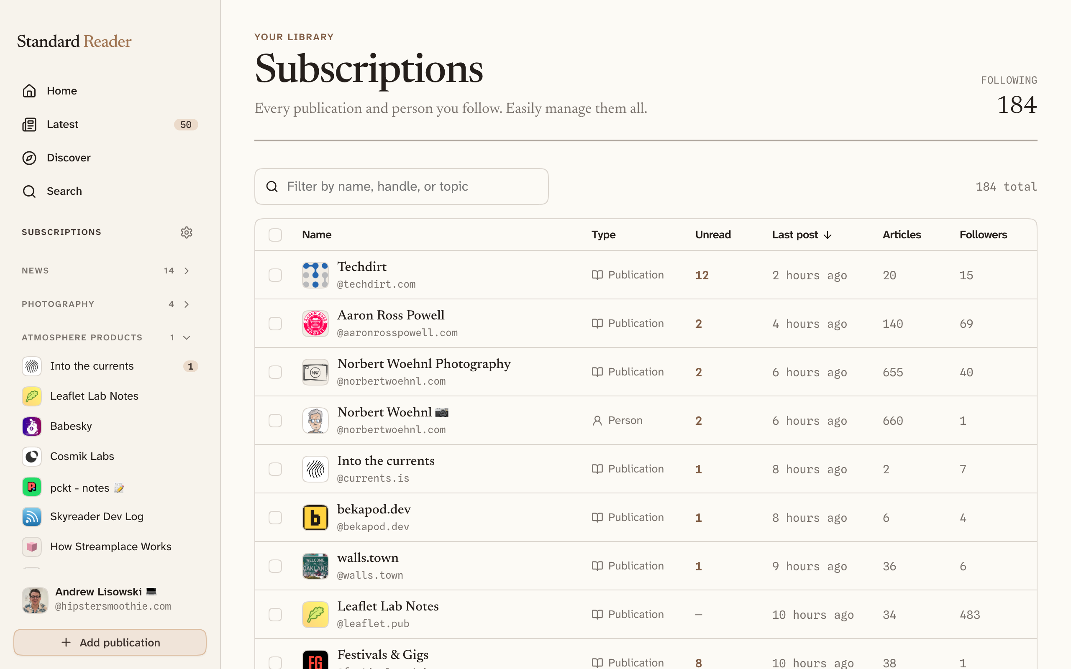Sort by the Articles column header
Screen dimensions: 1071x669
(x=902, y=235)
